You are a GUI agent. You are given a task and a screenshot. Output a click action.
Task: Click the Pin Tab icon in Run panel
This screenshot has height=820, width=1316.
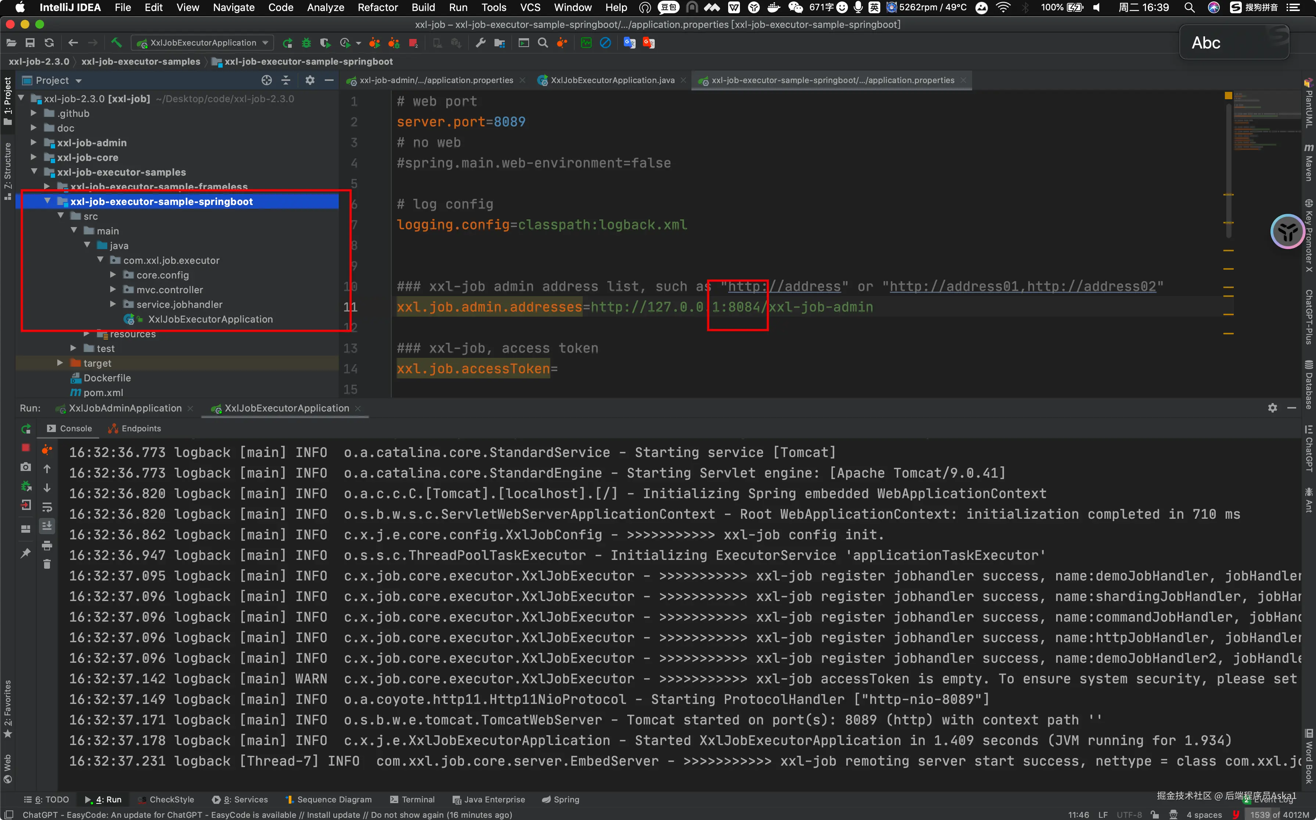click(x=25, y=553)
